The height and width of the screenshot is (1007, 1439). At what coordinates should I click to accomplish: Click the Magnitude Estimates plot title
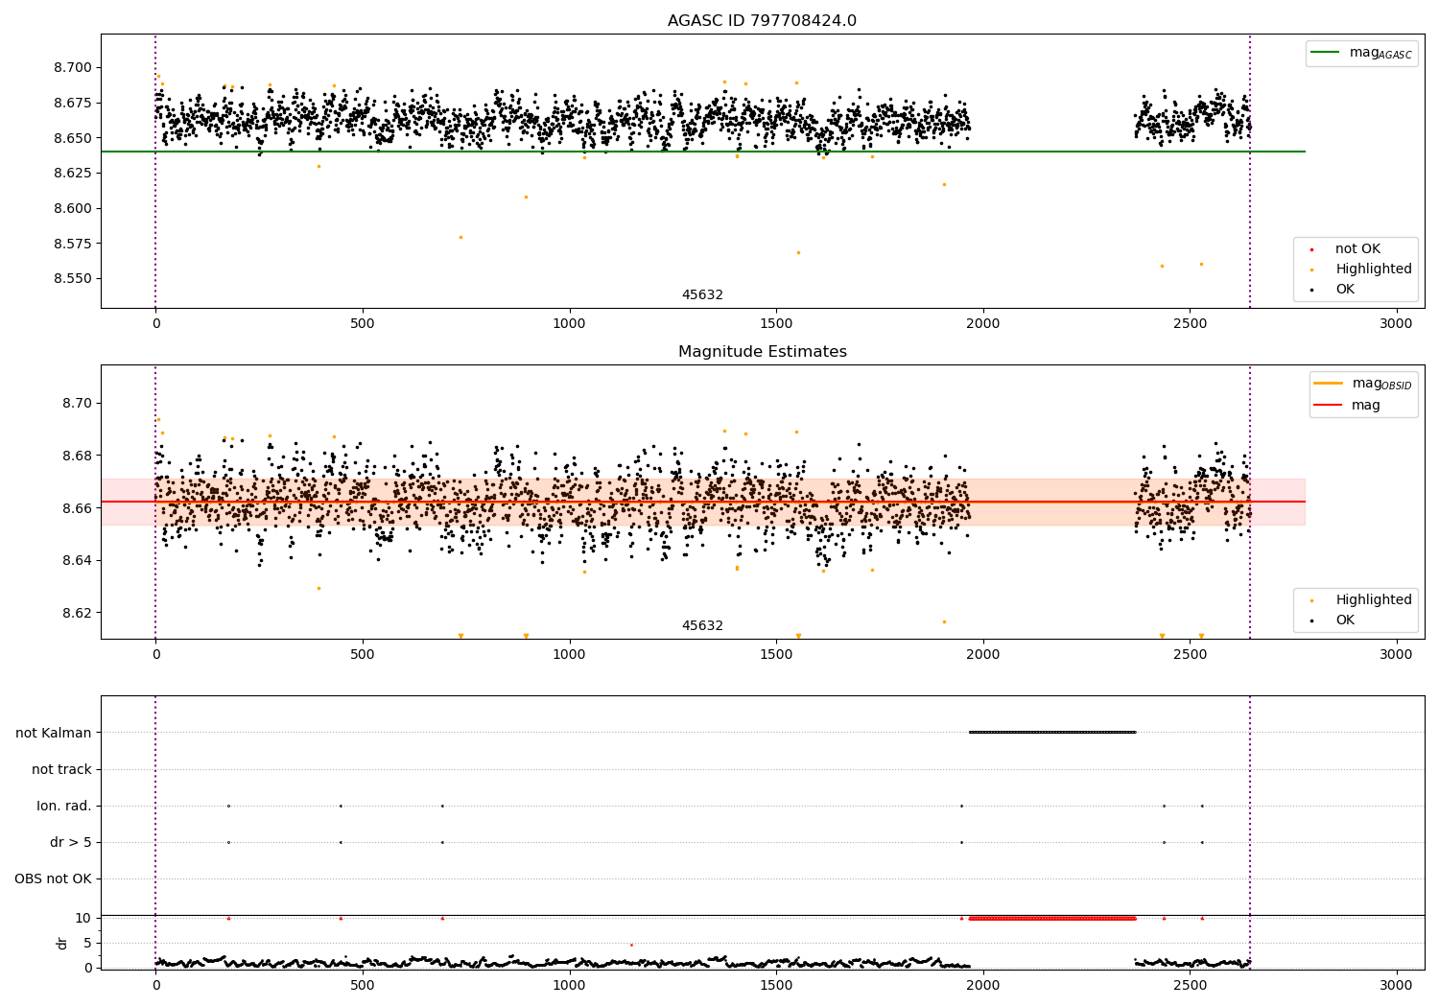pyautogui.click(x=762, y=352)
